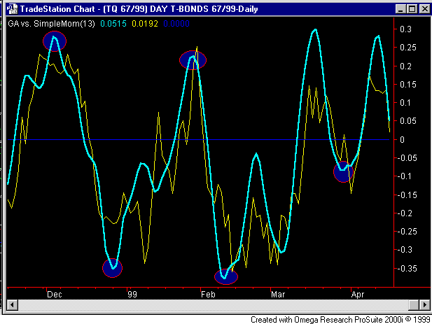Select the December peak oval marker
Viewport: 432px width, 324px height.
55,41
